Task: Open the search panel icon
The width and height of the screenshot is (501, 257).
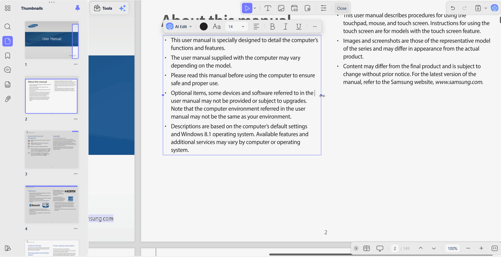Action: [x=8, y=27]
